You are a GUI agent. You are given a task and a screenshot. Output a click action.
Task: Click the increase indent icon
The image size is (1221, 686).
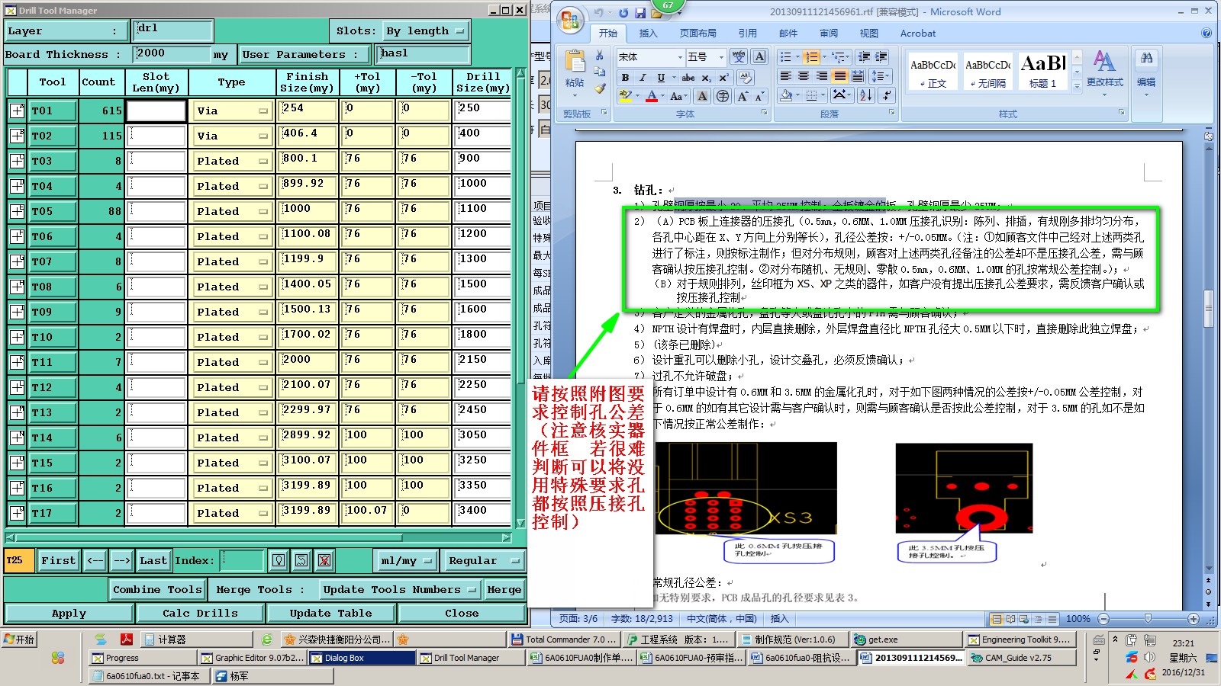[881, 57]
